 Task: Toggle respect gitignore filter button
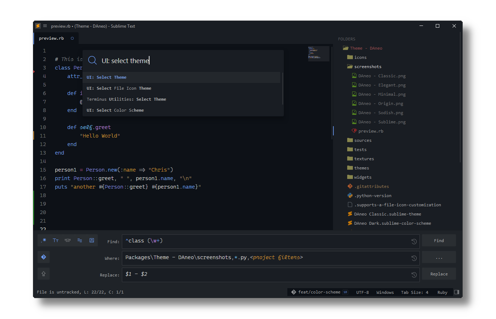point(44,257)
